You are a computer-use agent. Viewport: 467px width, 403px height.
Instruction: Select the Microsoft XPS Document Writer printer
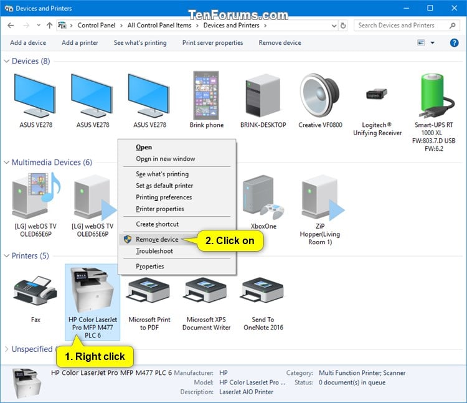[x=205, y=290]
